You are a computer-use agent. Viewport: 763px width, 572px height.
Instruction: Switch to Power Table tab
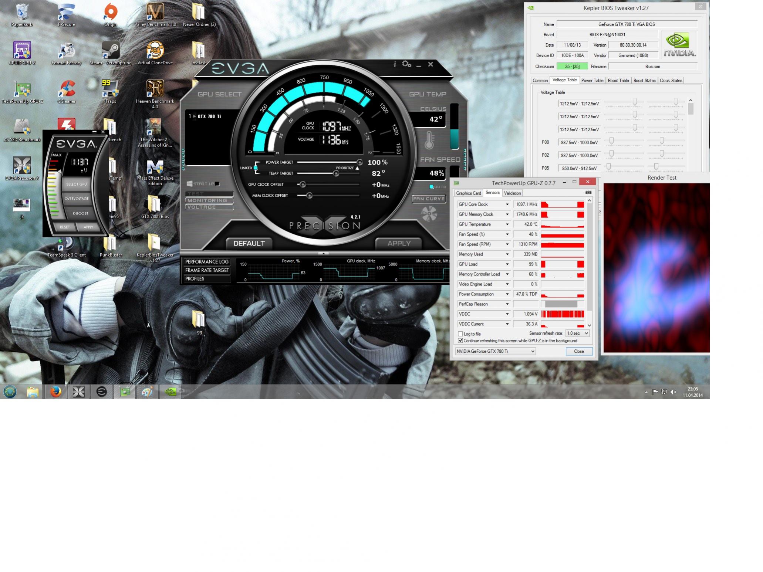point(592,81)
